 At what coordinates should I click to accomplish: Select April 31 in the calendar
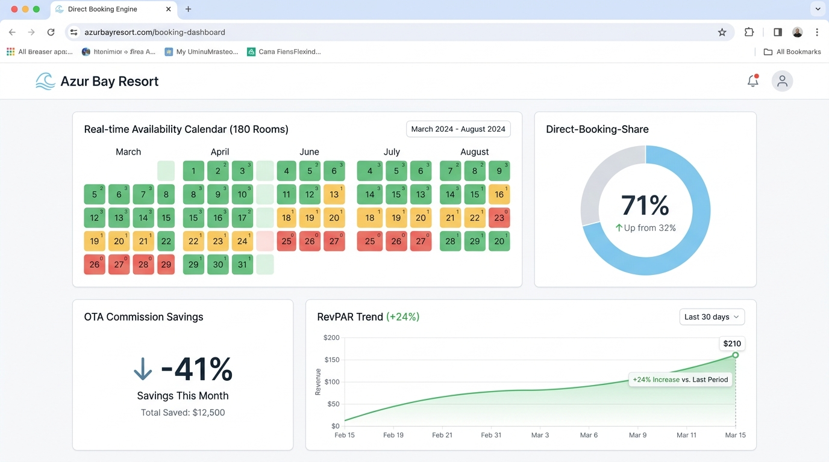tap(242, 265)
